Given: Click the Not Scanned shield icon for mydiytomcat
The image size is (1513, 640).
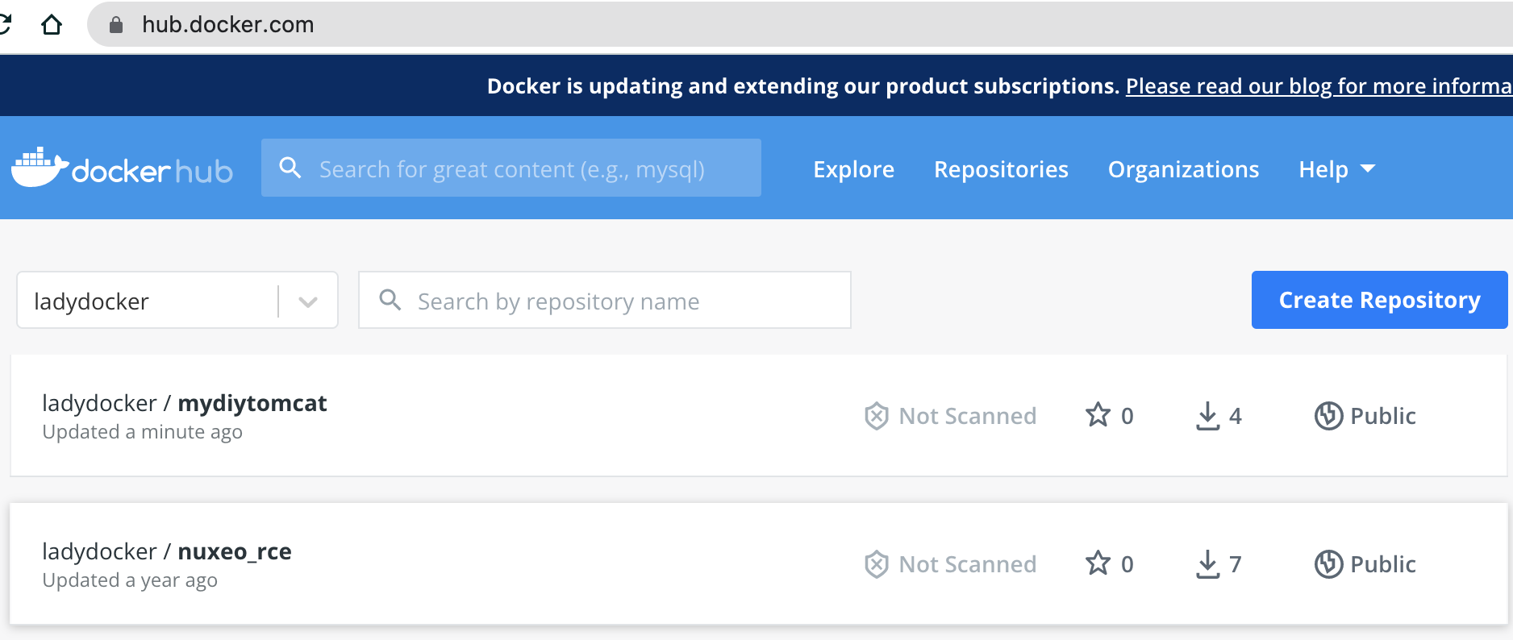Looking at the screenshot, I should (x=877, y=416).
